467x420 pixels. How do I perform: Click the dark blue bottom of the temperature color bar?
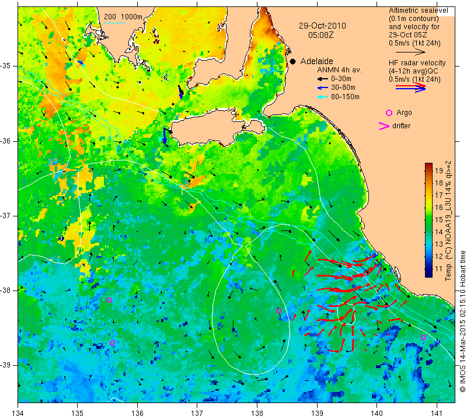coord(428,274)
